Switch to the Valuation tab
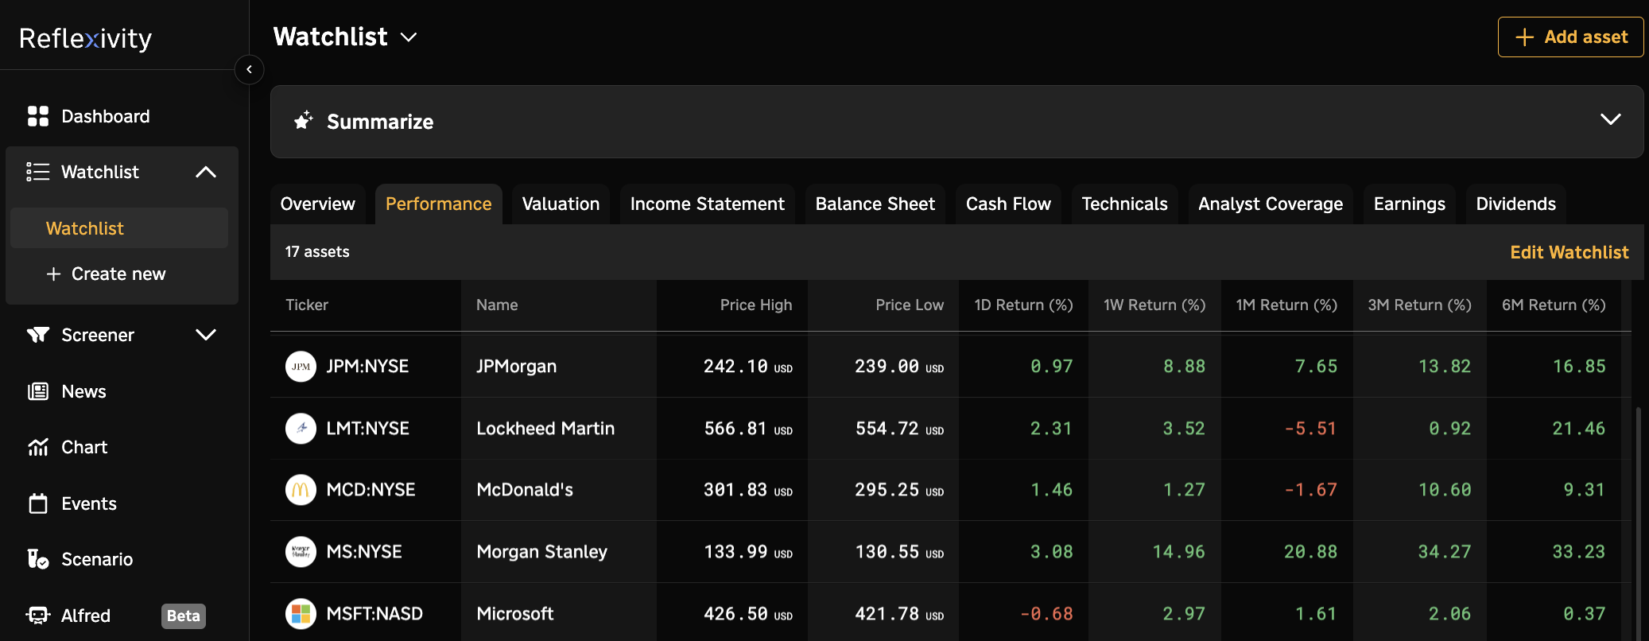Viewport: 1649px width, 641px height. (561, 204)
